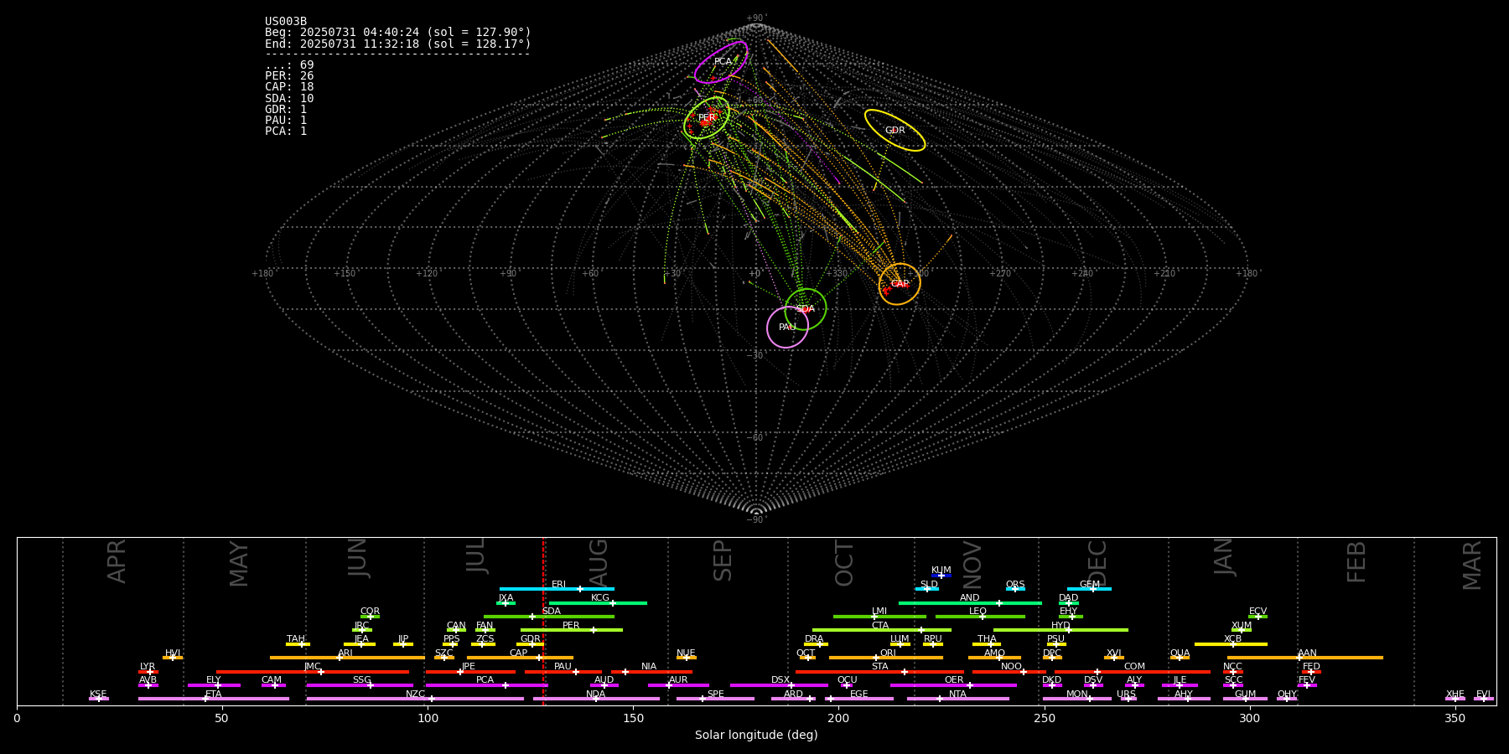Click the LYR shower bar label
Screen dimensions: 1509x754
[147, 667]
